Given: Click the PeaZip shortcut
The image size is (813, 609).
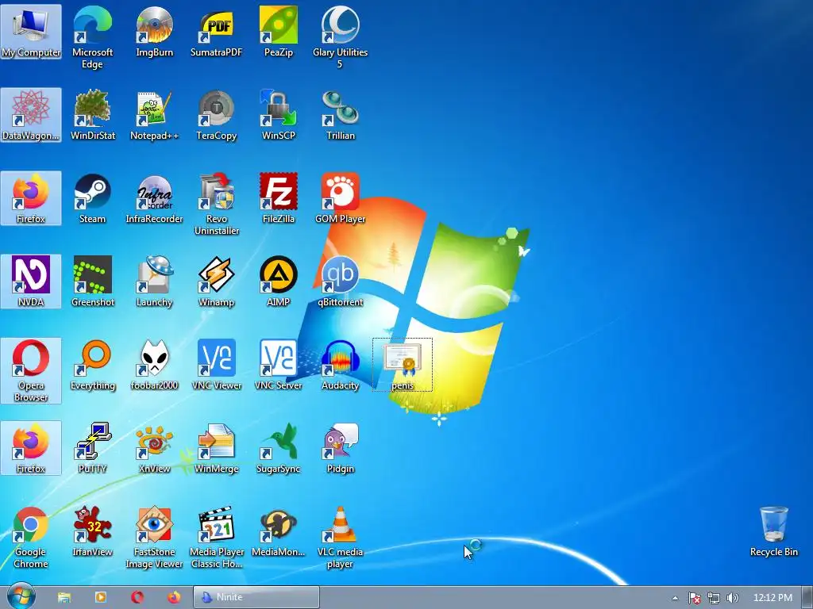Looking at the screenshot, I should point(279,31).
